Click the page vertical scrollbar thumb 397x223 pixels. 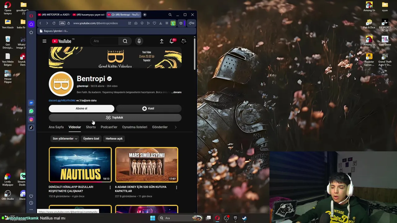[x=194, y=53]
